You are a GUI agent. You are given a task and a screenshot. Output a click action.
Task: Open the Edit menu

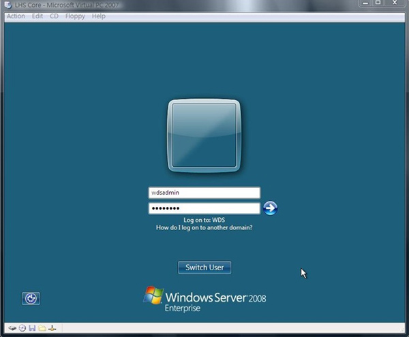pos(37,16)
